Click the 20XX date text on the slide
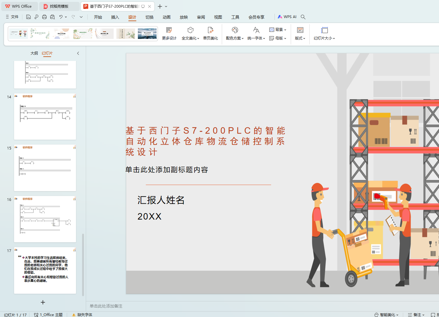 [149, 217]
